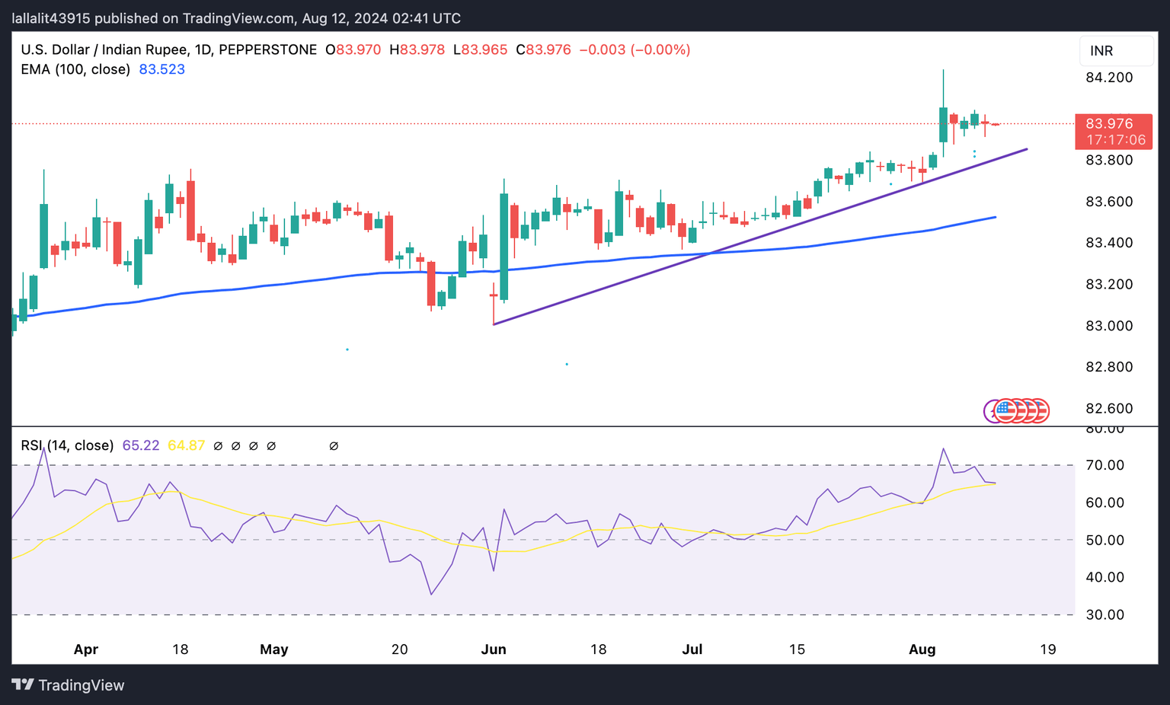Click the yellow RSI average value 64.87

[x=186, y=445]
